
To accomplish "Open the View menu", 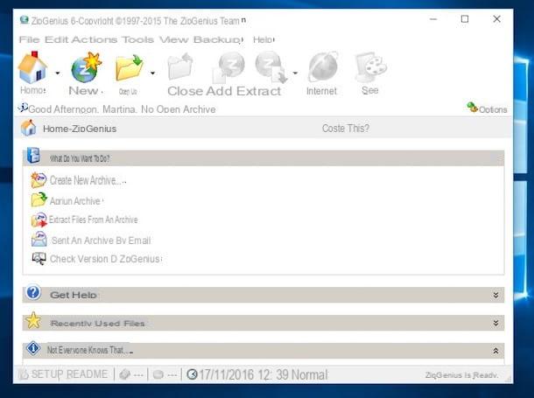I will (x=173, y=40).
